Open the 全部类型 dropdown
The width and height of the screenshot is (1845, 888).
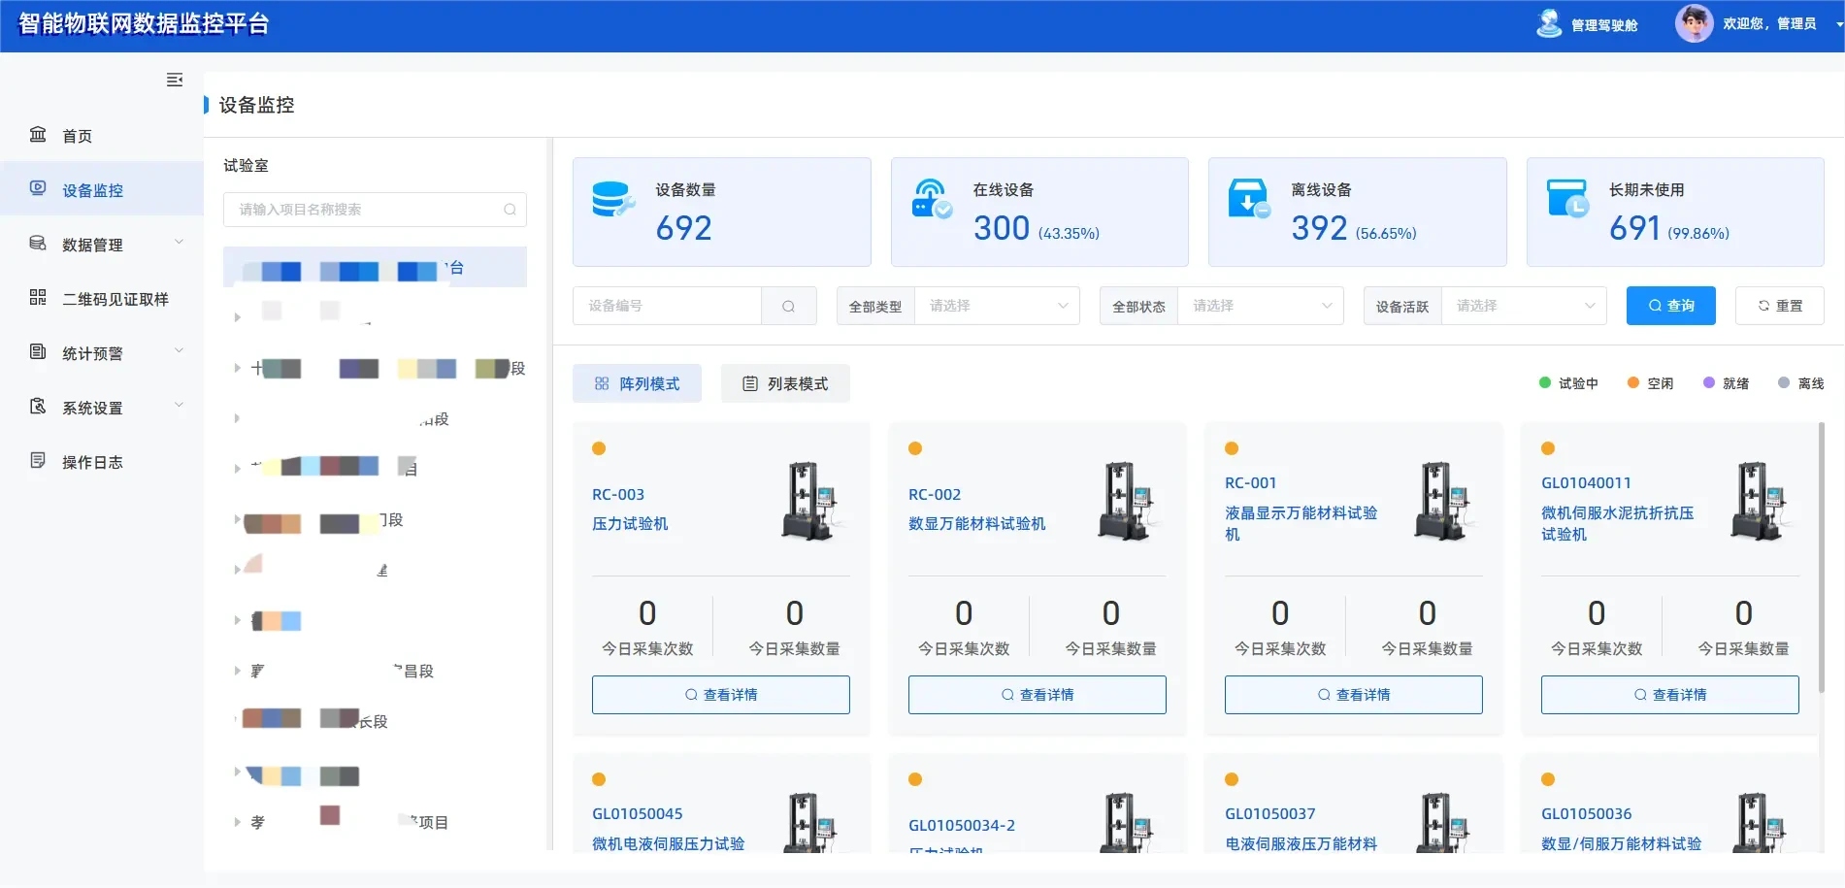(998, 306)
